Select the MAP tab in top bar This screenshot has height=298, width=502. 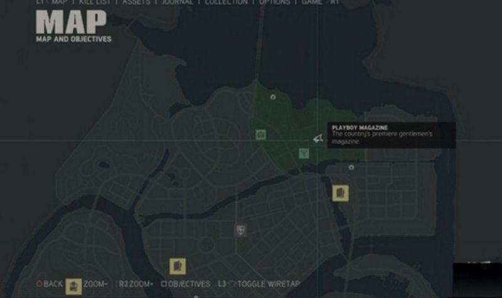[x=60, y=3]
